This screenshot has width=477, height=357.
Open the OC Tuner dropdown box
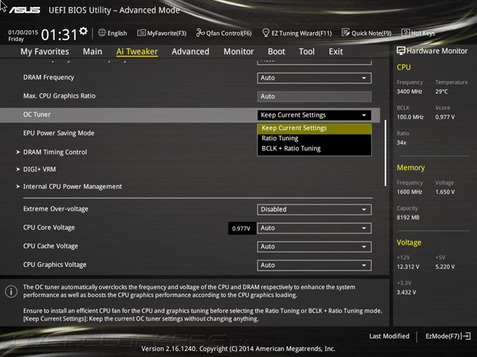coord(315,115)
